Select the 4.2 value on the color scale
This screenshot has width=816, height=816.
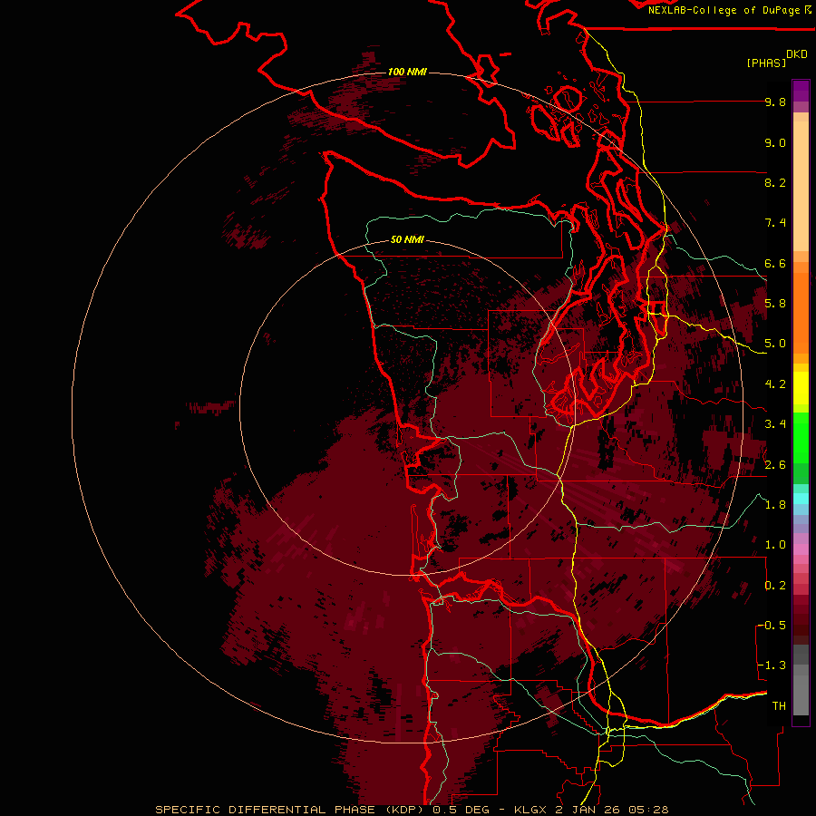[775, 384]
